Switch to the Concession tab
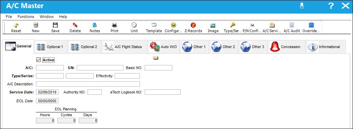 pos(286,47)
